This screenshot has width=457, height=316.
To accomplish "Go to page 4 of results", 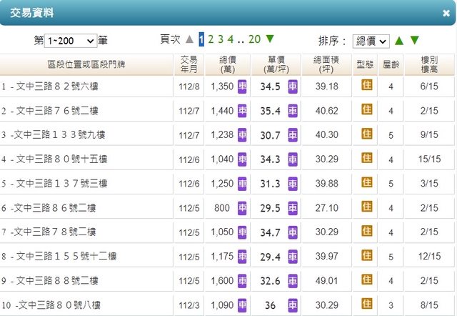I will [230, 40].
